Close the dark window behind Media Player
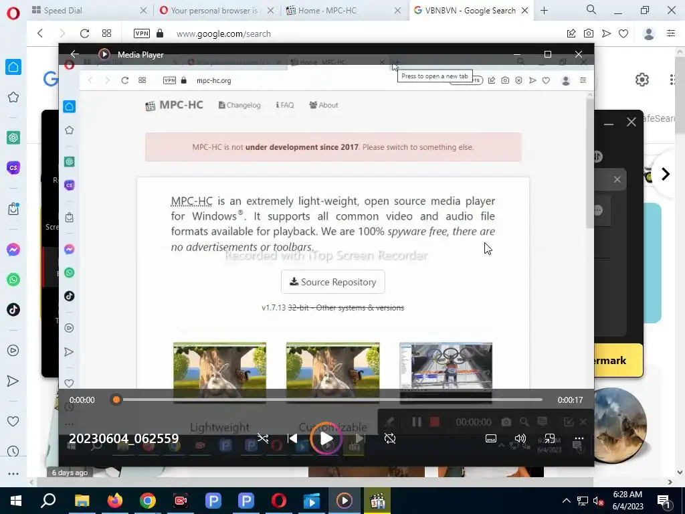The width and height of the screenshot is (685, 514). 631,122
